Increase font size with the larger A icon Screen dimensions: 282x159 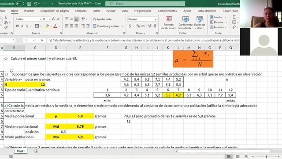click(54, 19)
